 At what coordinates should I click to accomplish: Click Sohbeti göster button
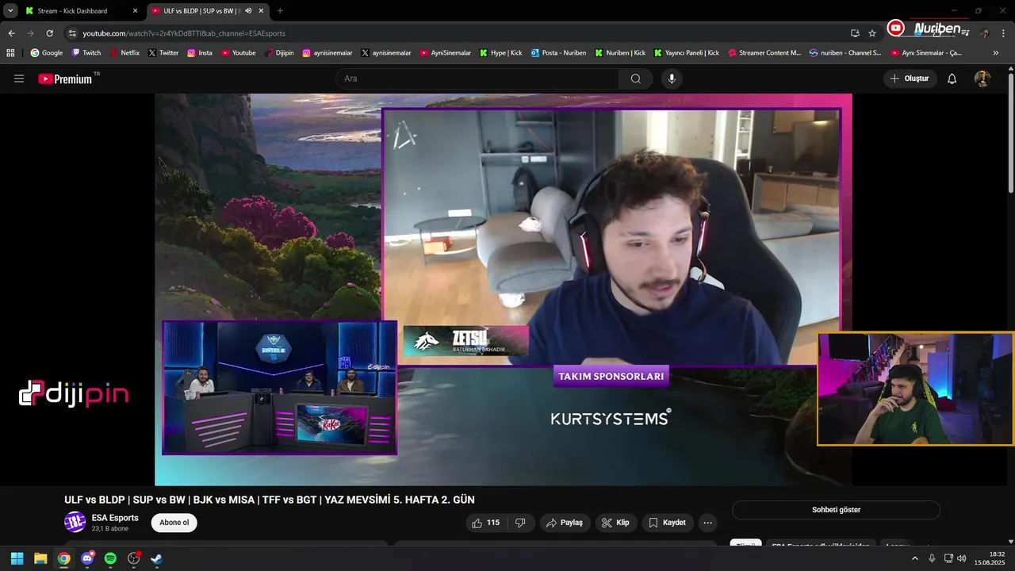coord(836,510)
